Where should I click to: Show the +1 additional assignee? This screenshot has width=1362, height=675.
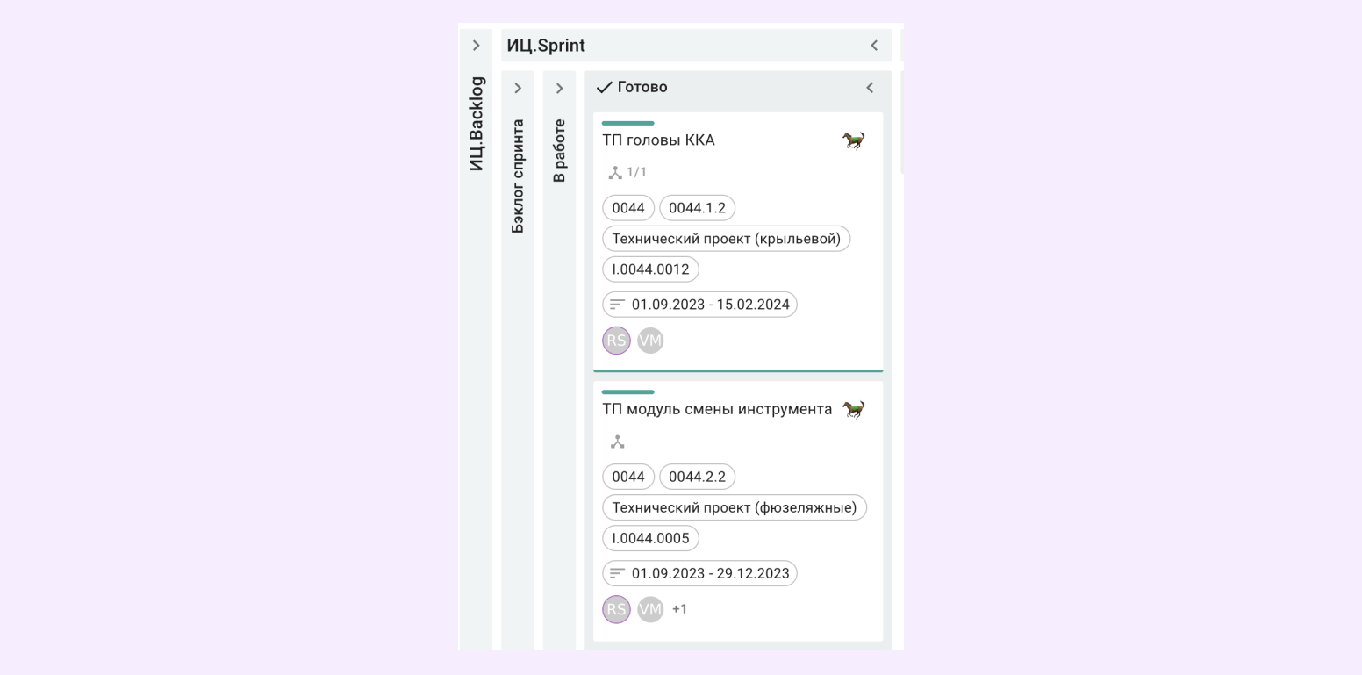[x=679, y=609]
